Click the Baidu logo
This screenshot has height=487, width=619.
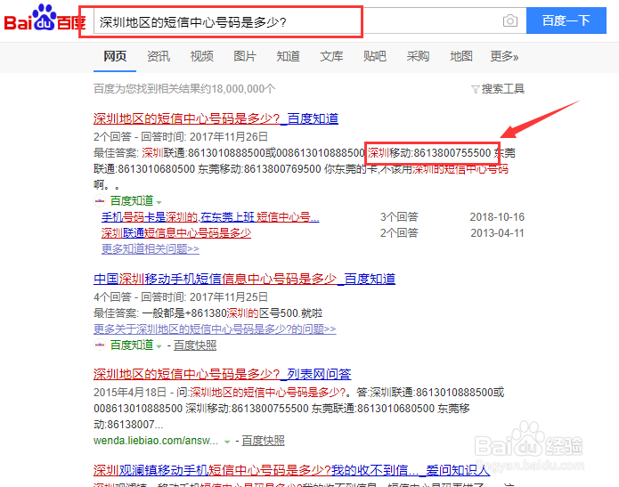point(45,19)
